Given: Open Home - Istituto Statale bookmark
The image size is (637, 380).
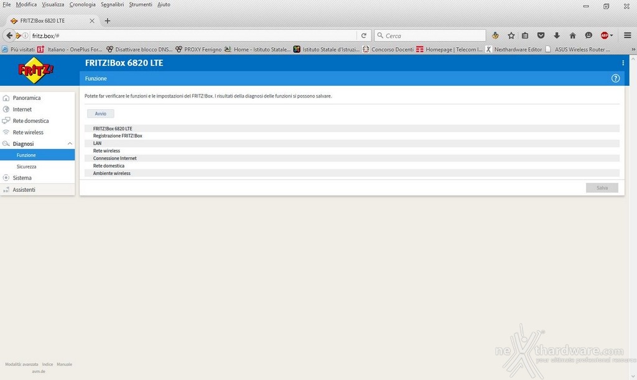Looking at the screenshot, I should click(x=258, y=50).
